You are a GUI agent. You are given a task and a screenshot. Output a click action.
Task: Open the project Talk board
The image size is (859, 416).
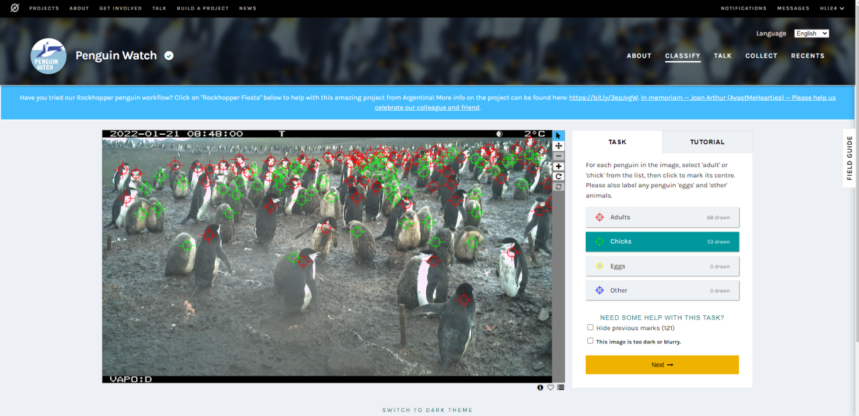click(723, 56)
